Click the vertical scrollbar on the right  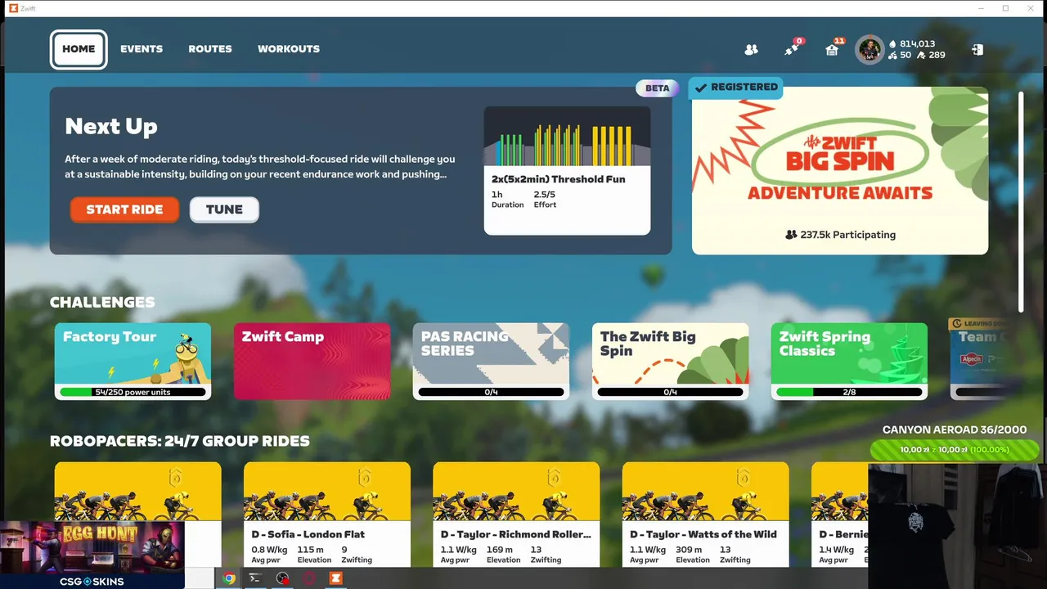1021,201
